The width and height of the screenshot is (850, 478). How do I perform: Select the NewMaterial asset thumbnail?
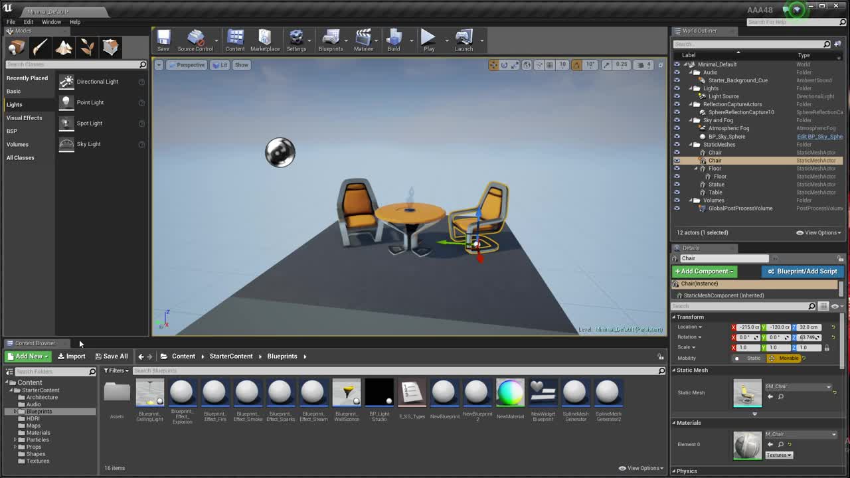510,392
